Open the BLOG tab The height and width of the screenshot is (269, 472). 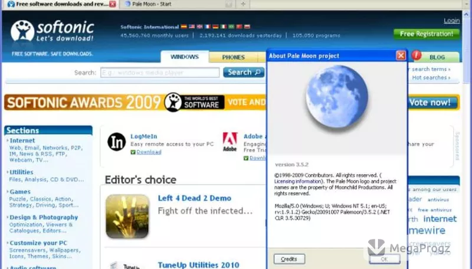click(437, 57)
